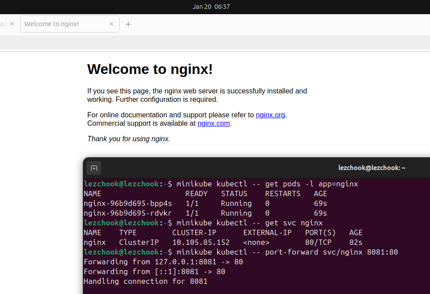This screenshot has width=430, height=294.
Task: Click the Running status of pod bpp4s
Action: (x=236, y=204)
